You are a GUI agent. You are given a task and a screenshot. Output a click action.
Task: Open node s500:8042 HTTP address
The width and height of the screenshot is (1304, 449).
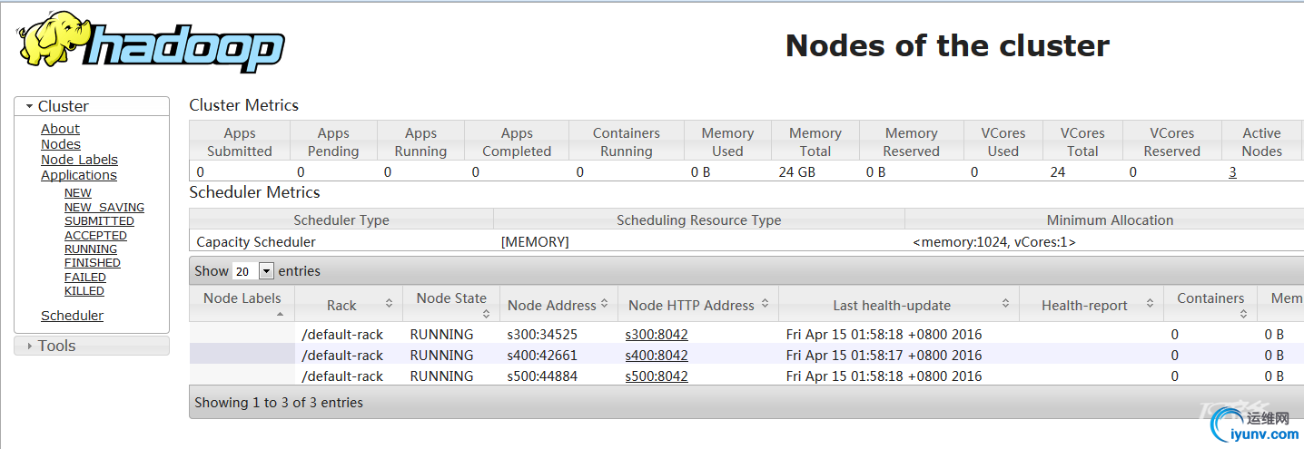(x=657, y=376)
